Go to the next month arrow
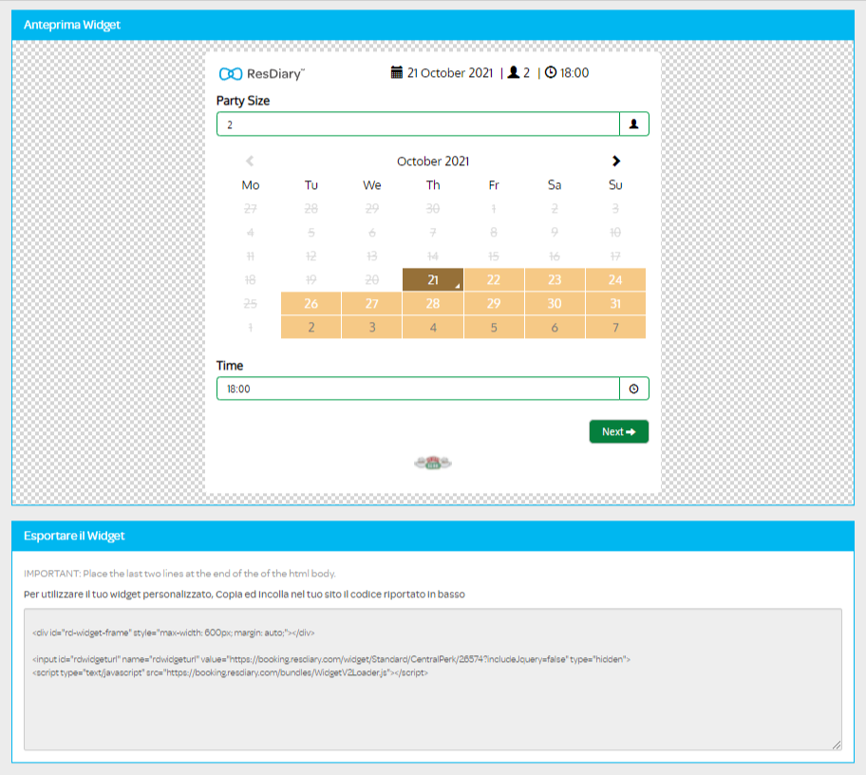Screen dimensions: 866x775 (616, 161)
